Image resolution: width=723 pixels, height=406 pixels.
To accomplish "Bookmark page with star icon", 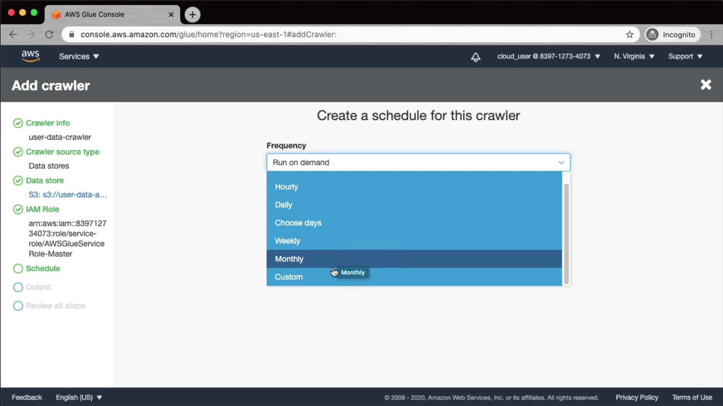I will point(630,35).
